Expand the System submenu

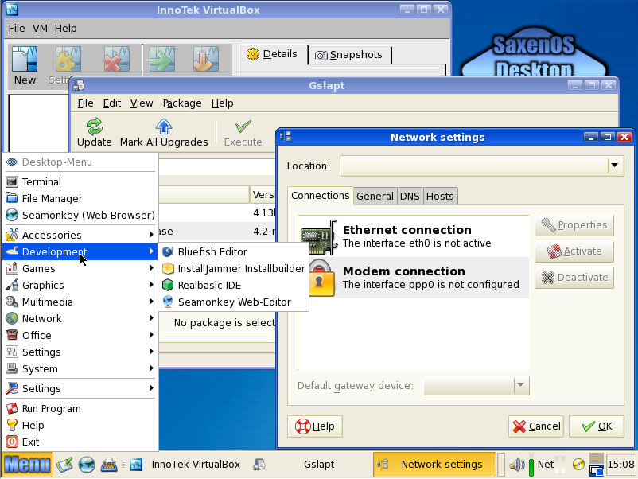[80, 368]
